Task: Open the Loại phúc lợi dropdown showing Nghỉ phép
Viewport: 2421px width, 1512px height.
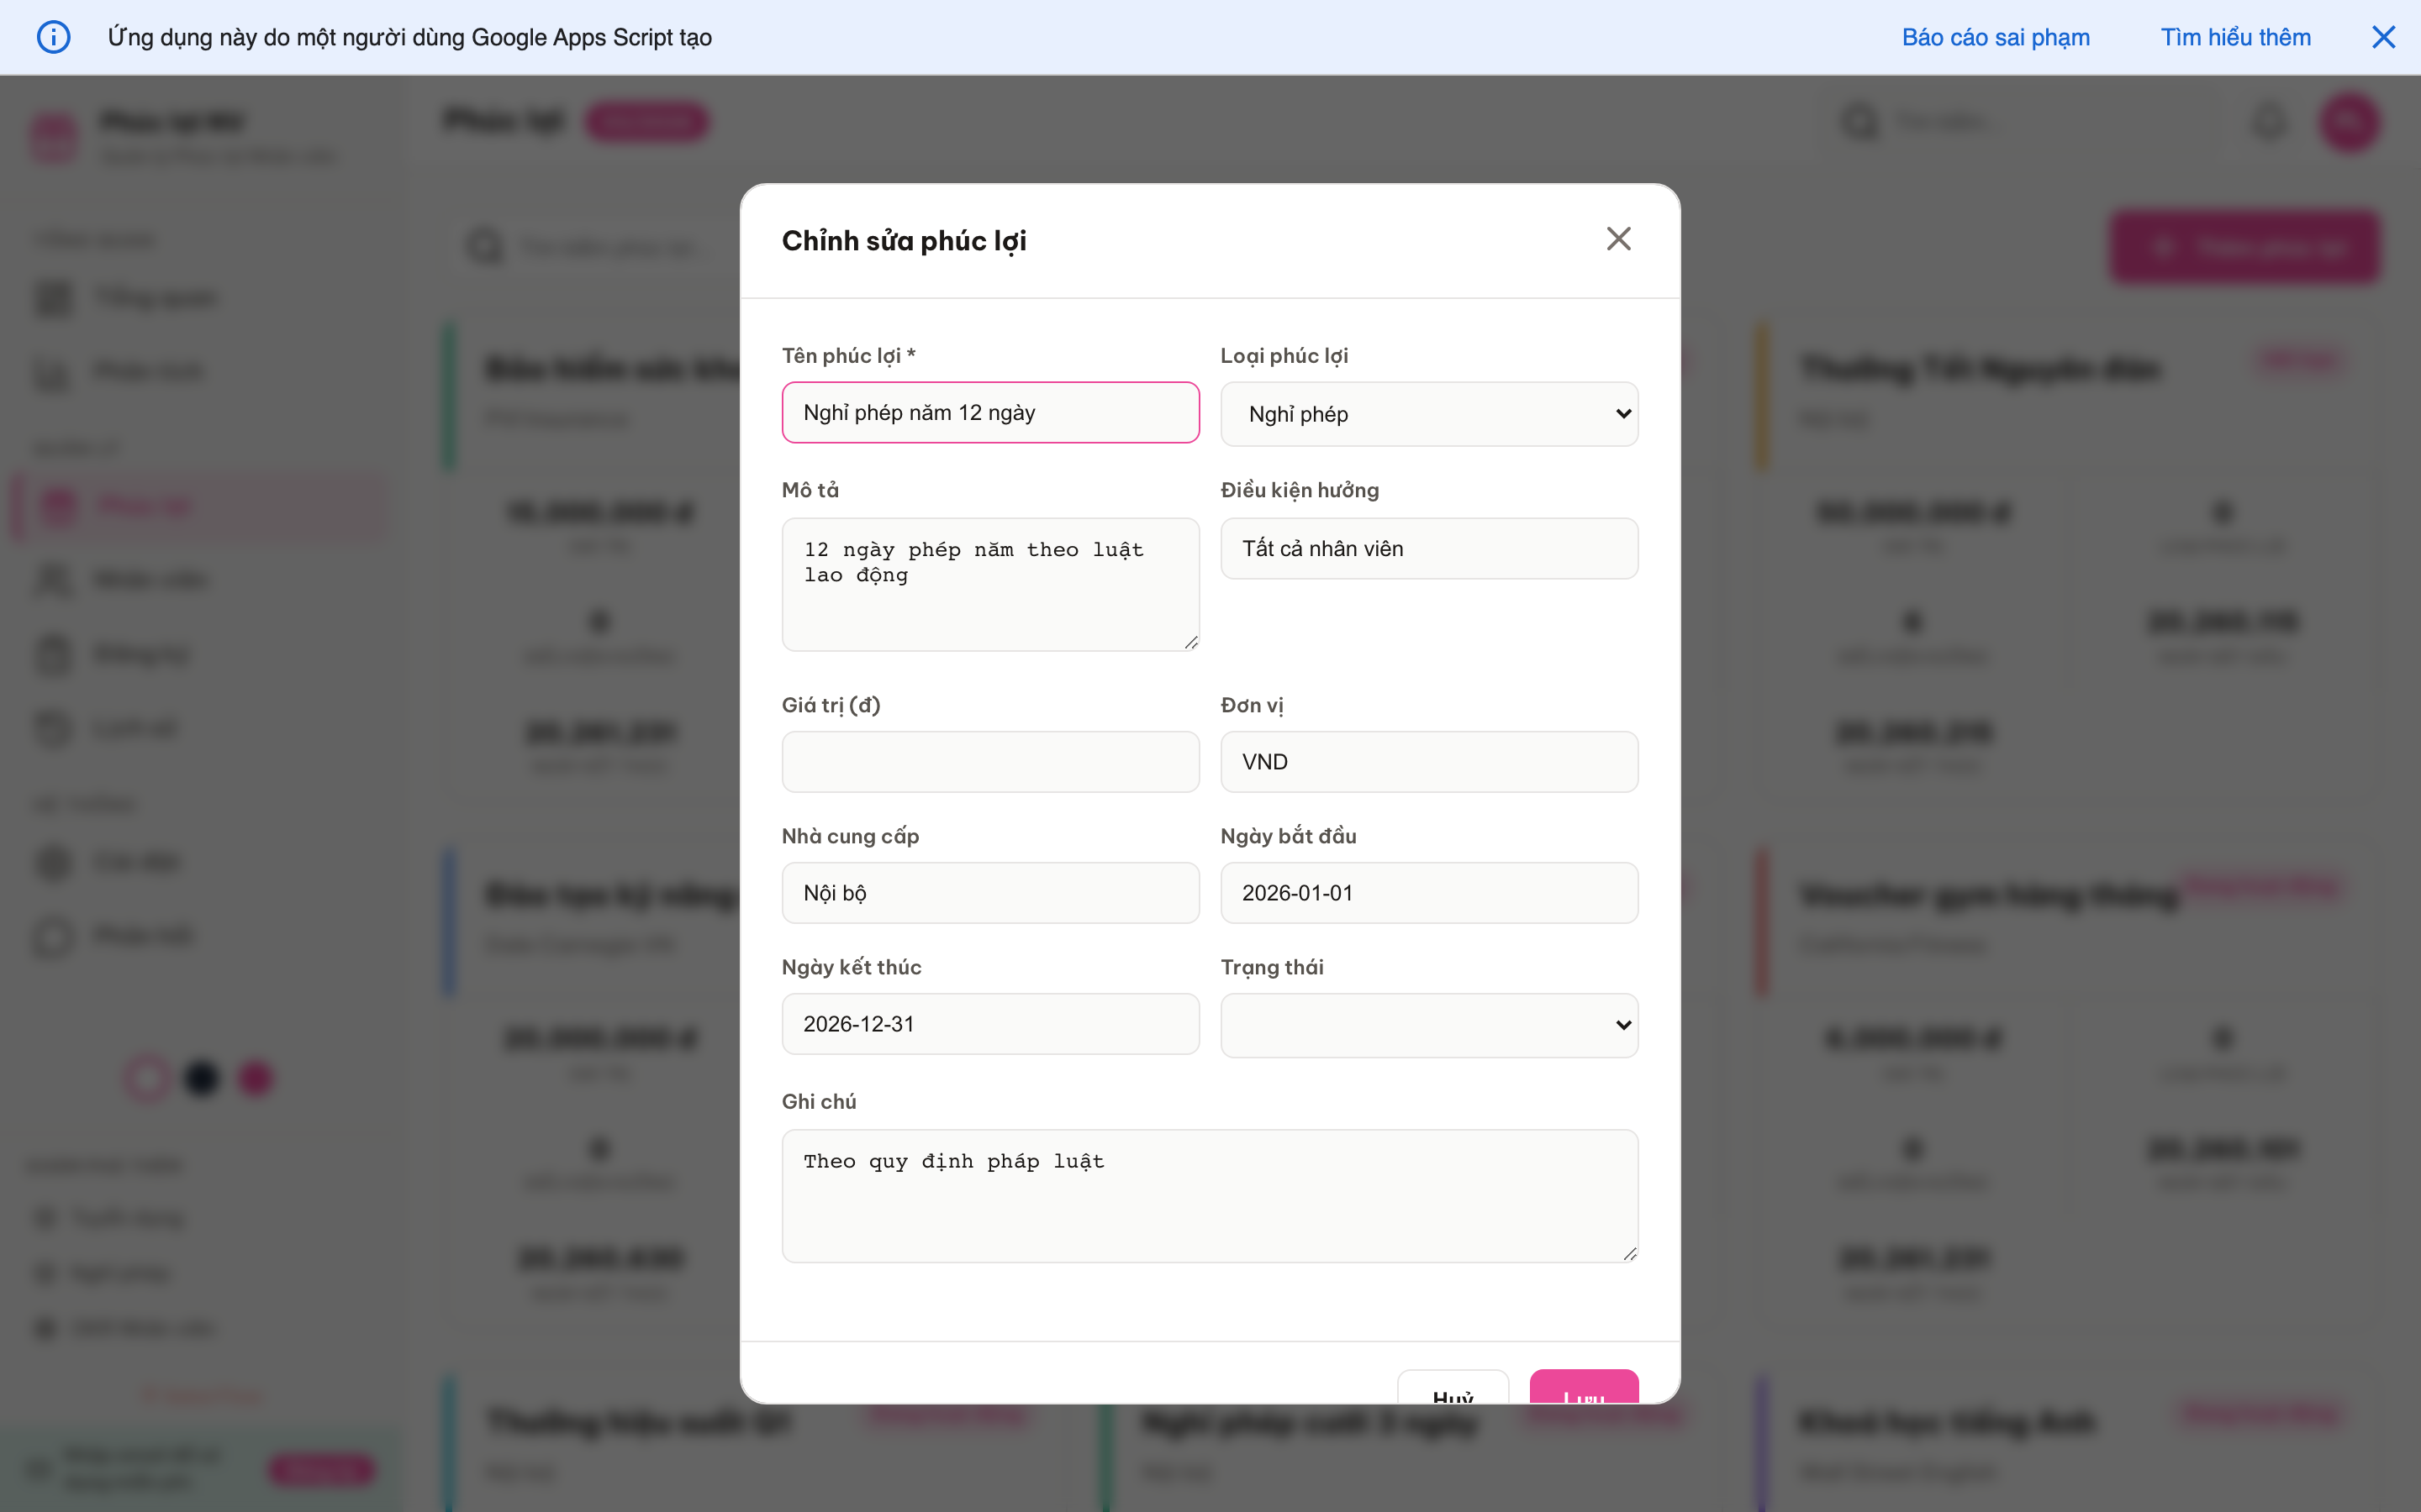Action: (x=1428, y=413)
